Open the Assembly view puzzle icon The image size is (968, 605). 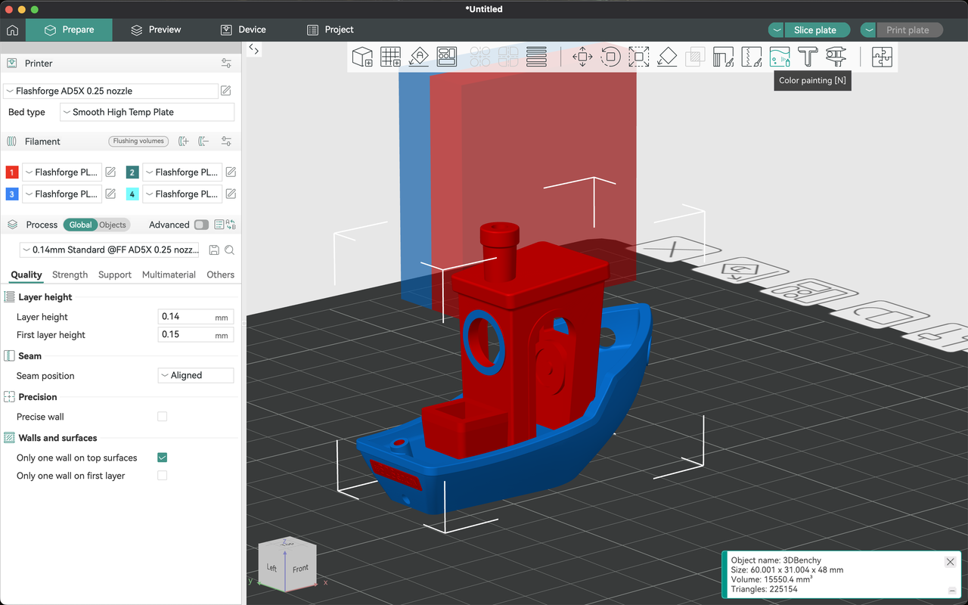click(882, 57)
